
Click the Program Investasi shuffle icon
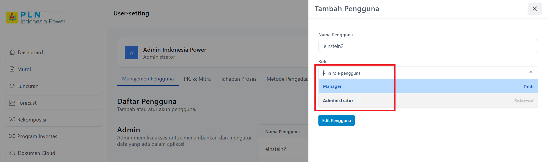tap(12, 136)
